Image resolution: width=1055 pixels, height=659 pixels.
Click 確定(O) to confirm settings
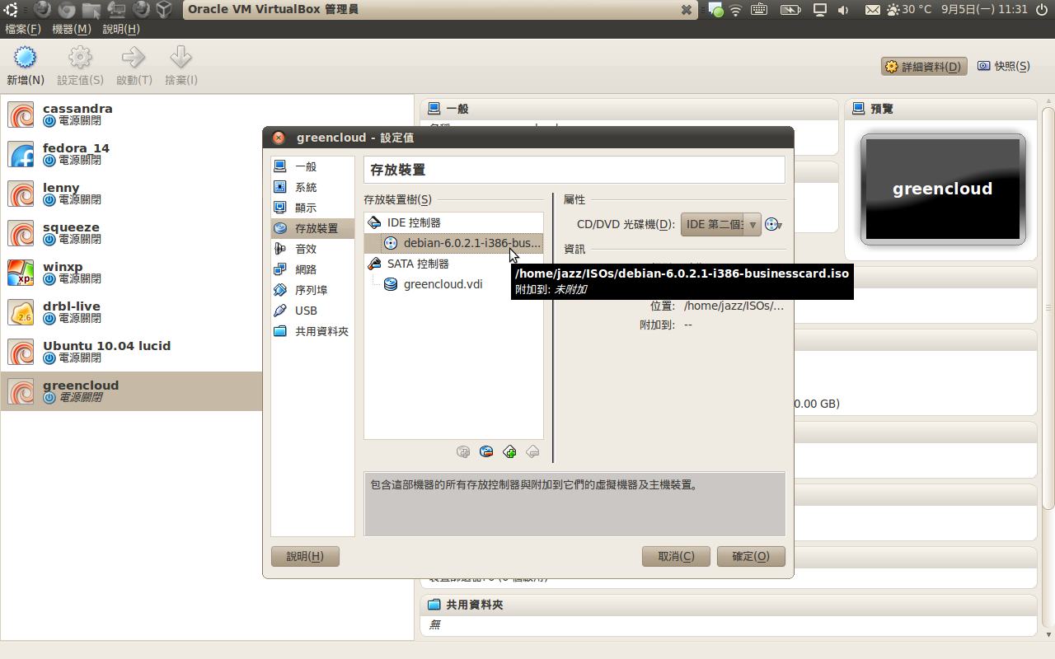pos(751,556)
